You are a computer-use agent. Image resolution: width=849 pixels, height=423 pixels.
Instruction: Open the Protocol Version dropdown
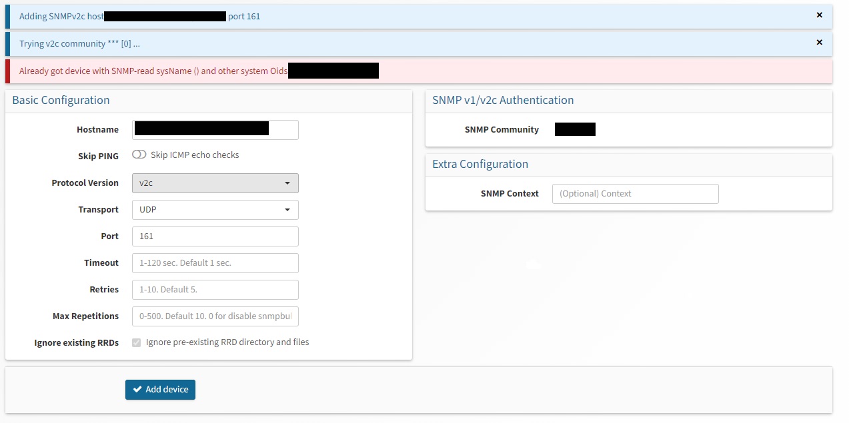click(x=215, y=183)
